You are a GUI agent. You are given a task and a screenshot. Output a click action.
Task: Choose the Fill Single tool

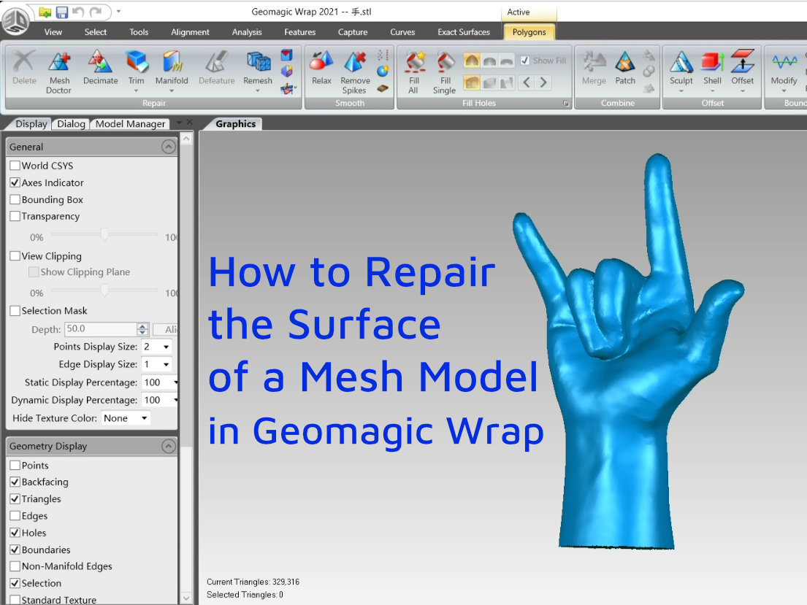pyautogui.click(x=444, y=63)
